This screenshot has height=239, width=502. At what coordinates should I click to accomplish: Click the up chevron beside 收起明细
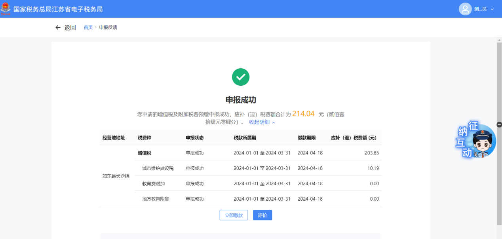point(274,122)
